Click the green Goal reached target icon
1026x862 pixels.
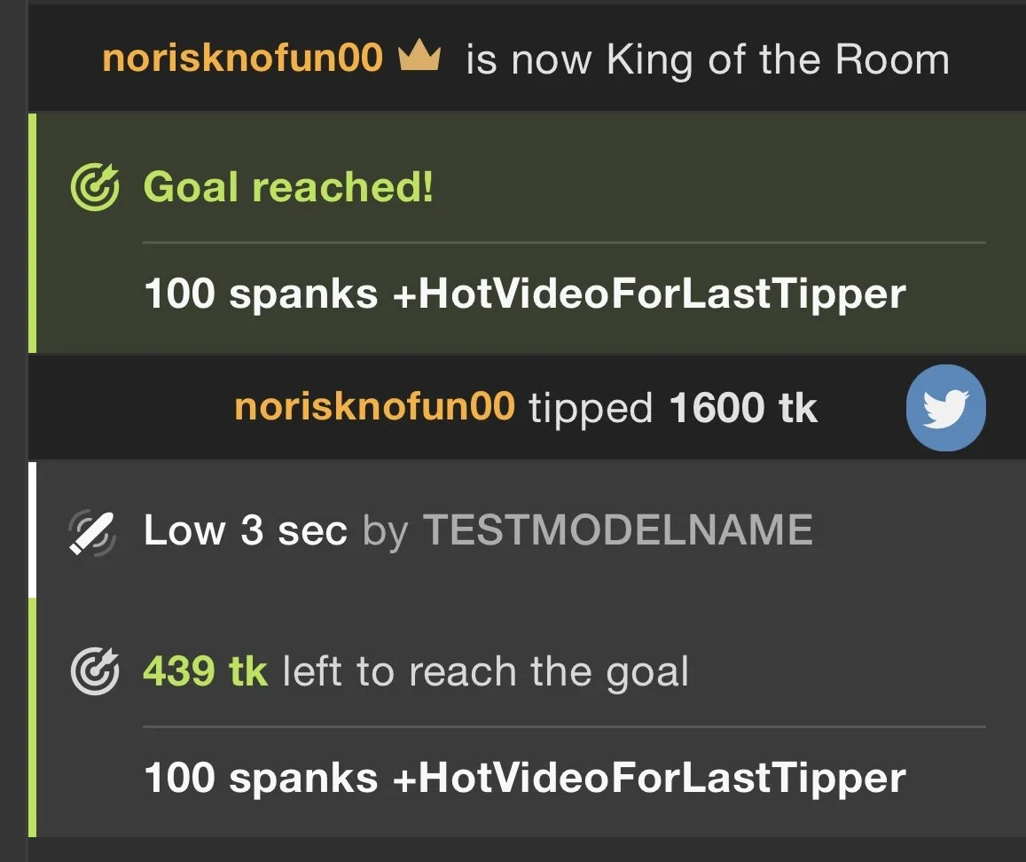pyautogui.click(x=94, y=187)
